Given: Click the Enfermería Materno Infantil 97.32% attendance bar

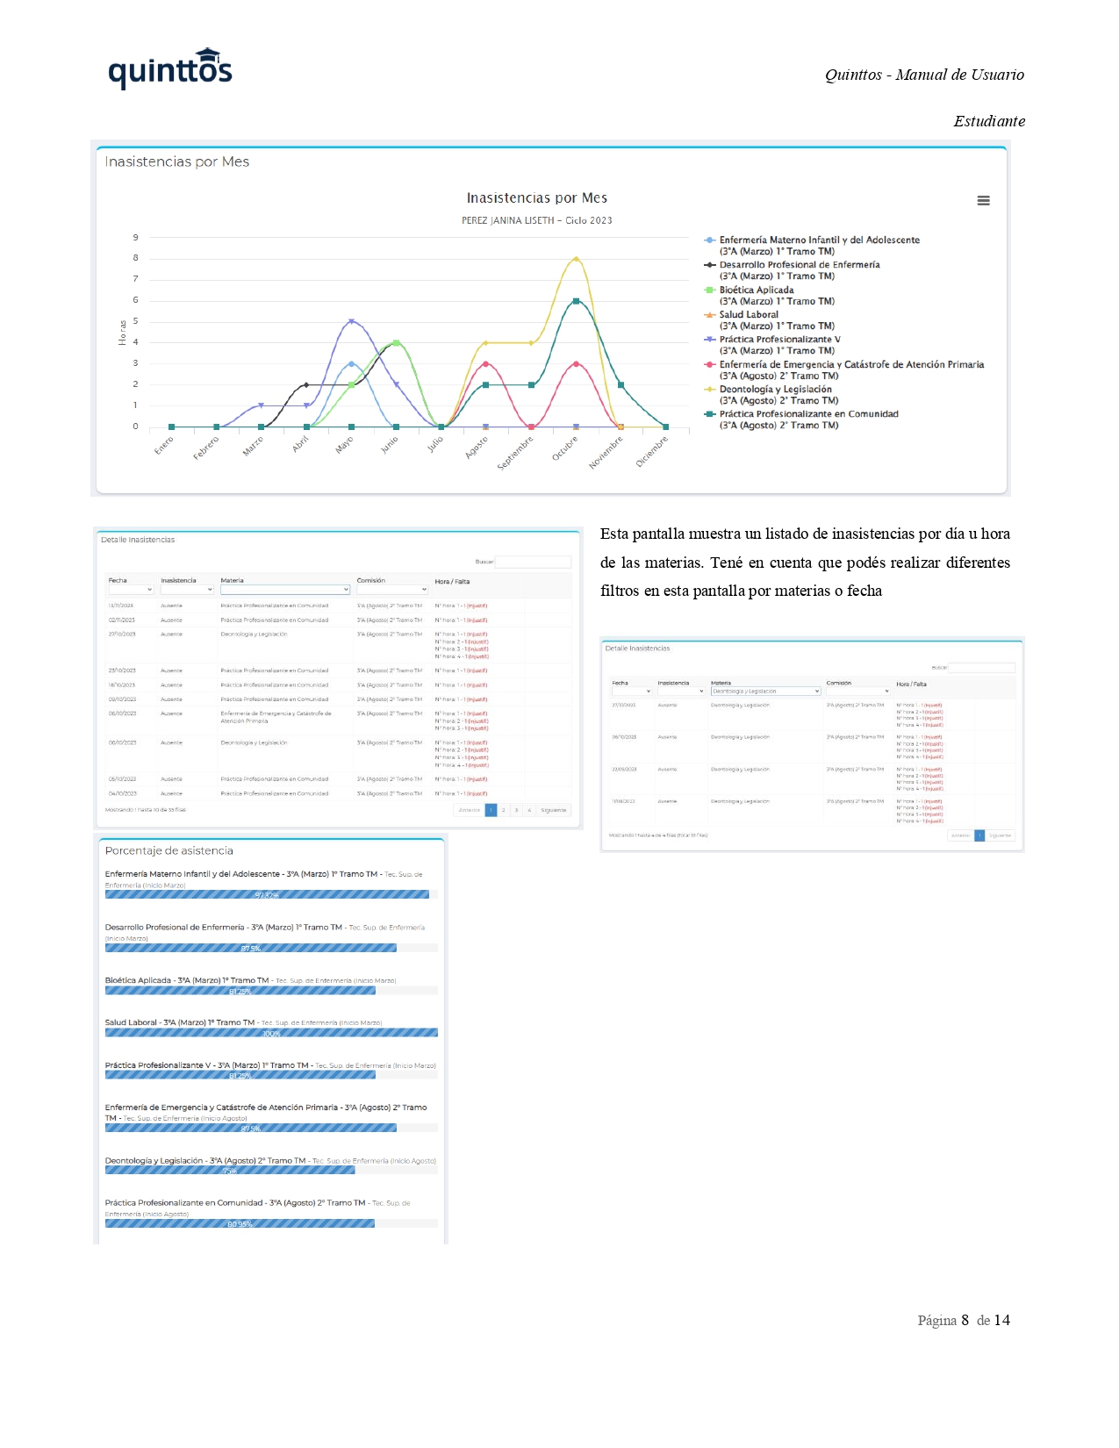Looking at the screenshot, I should tap(267, 895).
